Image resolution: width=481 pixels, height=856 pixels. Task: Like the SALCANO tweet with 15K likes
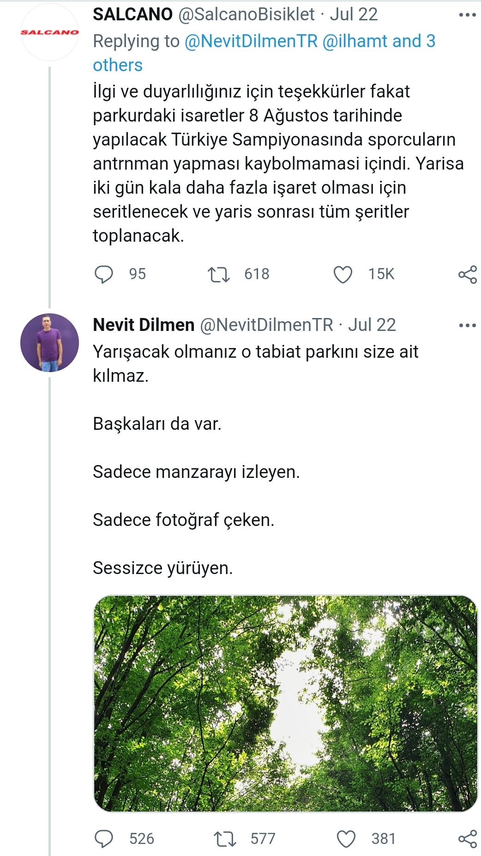click(343, 275)
